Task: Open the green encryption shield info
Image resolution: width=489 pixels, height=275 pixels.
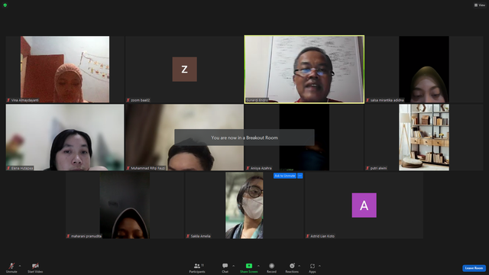Action: (5, 5)
